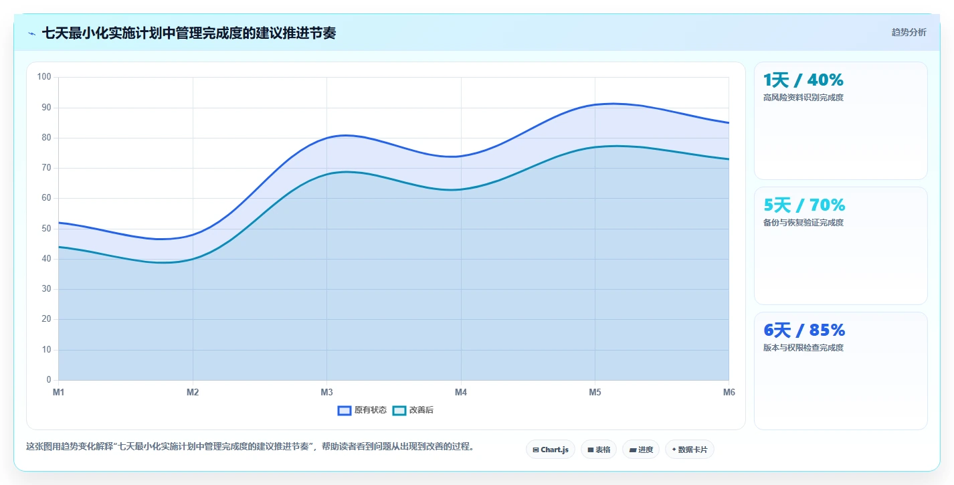Click the 趋势分析 label in the header
The height and width of the screenshot is (485, 954).
[909, 32]
